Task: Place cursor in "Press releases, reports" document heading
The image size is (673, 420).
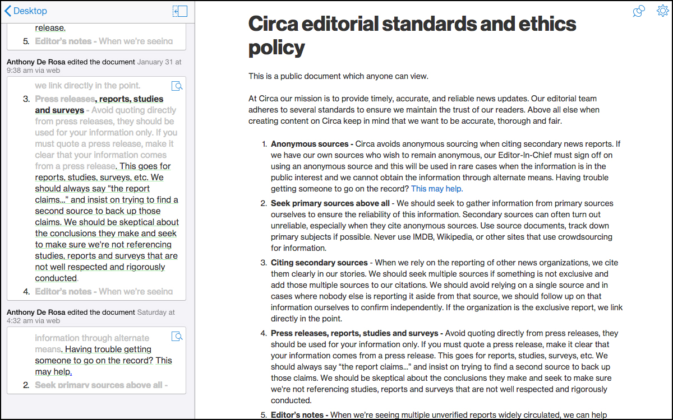Action: click(x=356, y=333)
